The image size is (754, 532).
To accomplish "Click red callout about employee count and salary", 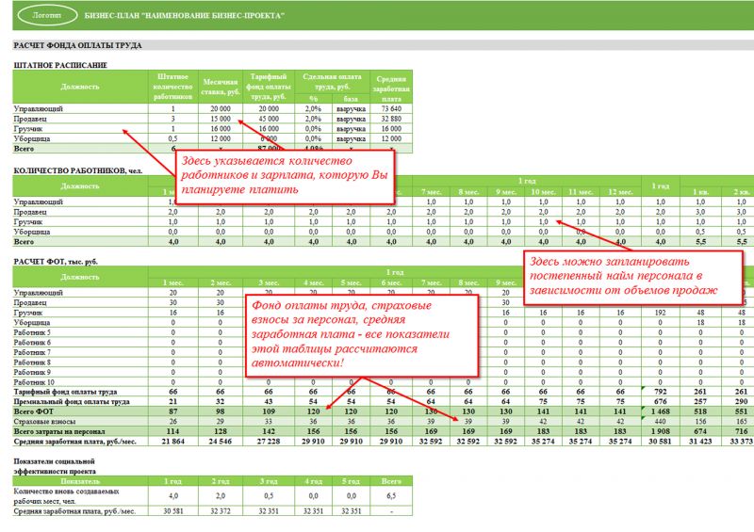I will point(285,176).
